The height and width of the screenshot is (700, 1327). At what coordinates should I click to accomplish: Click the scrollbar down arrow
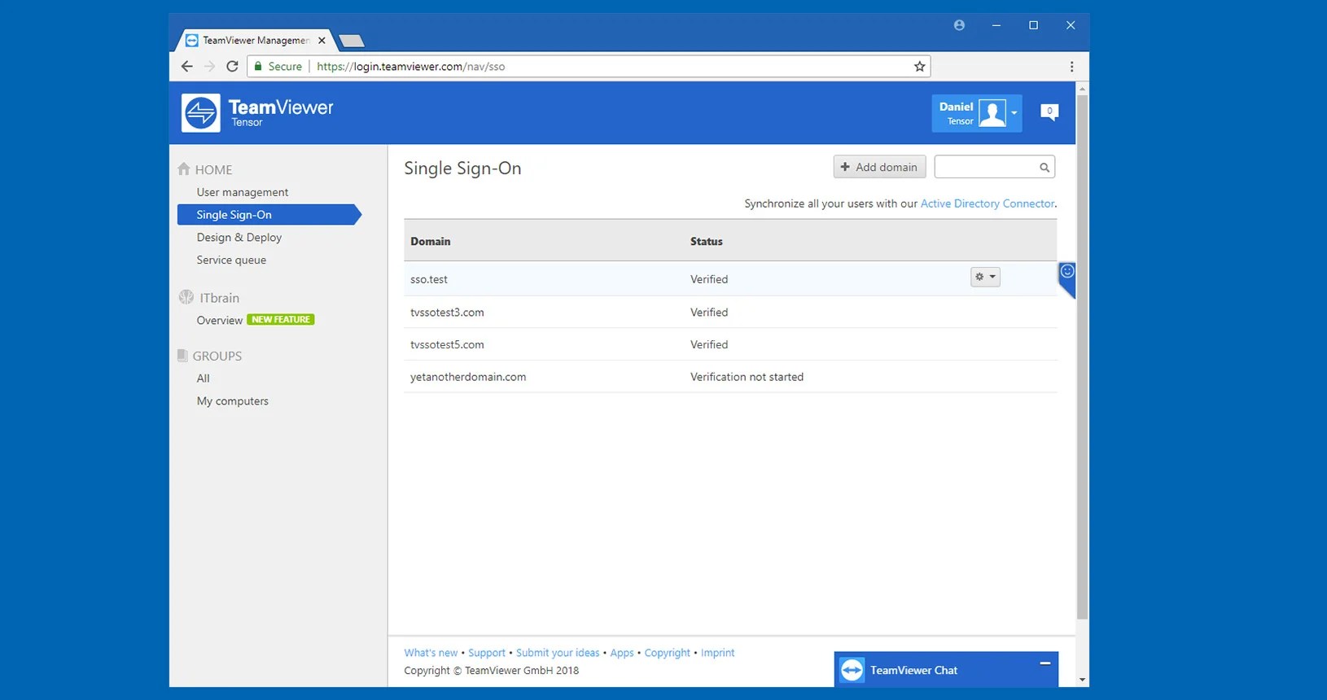pos(1082,680)
